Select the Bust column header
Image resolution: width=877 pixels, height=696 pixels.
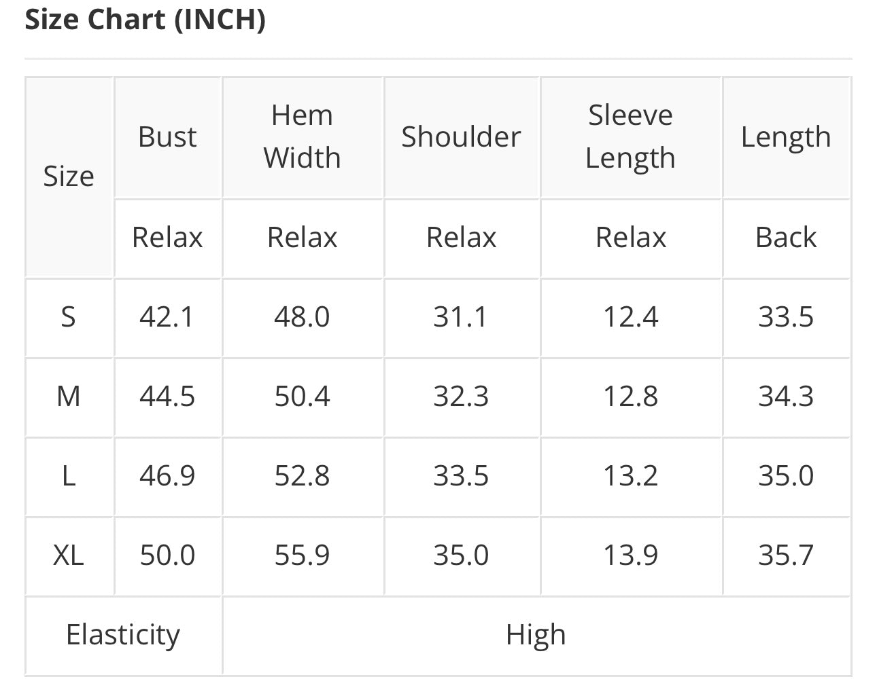click(167, 137)
